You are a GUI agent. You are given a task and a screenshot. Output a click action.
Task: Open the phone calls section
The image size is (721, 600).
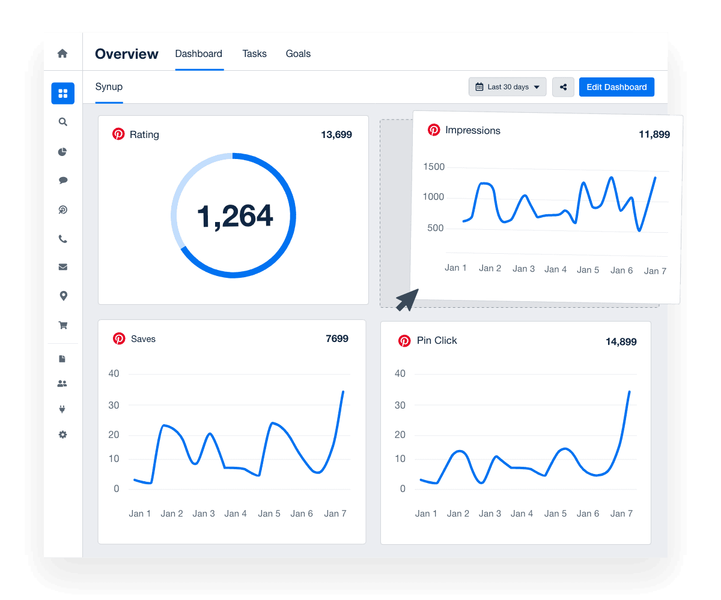point(62,238)
